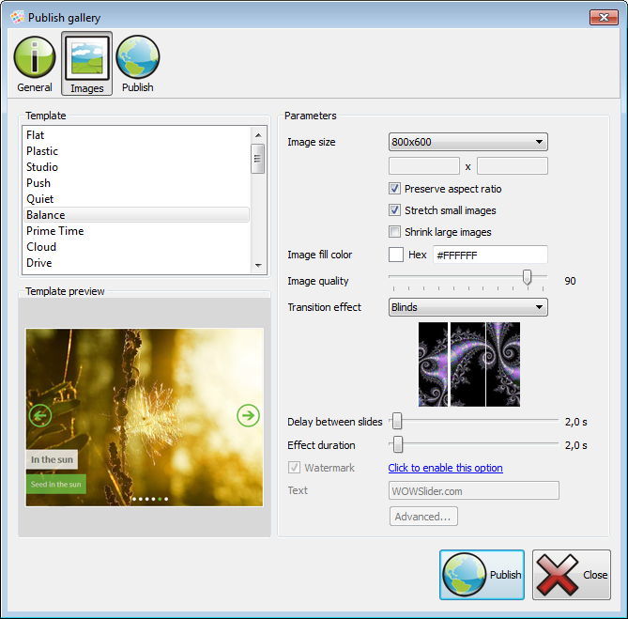
Task: Click the template preview slide image
Action: click(145, 417)
